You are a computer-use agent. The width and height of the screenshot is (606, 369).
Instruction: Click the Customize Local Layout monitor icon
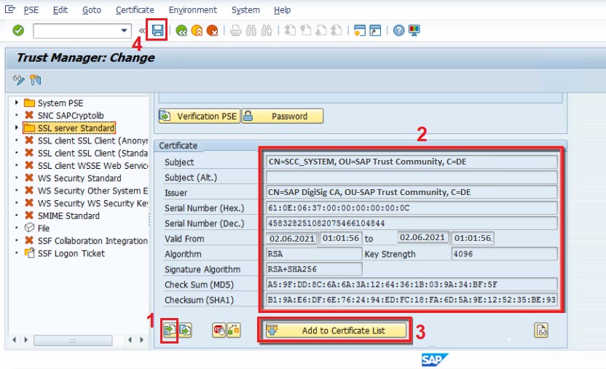414,30
